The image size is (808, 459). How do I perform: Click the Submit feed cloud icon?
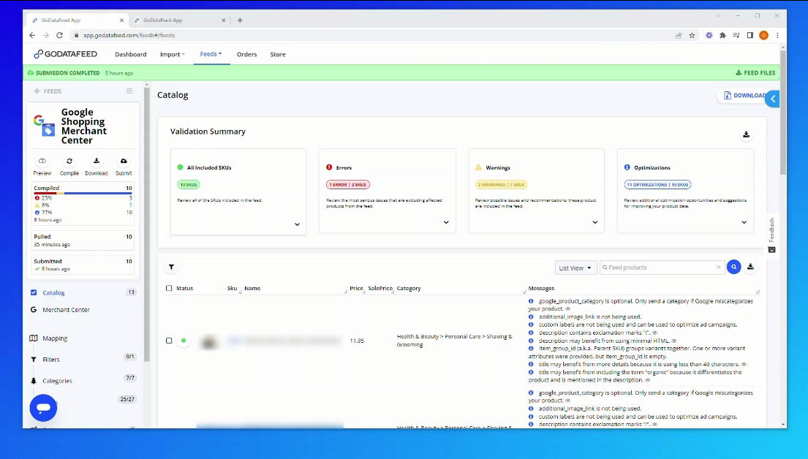tap(124, 161)
